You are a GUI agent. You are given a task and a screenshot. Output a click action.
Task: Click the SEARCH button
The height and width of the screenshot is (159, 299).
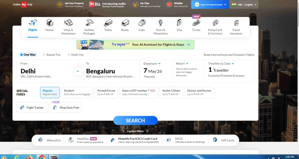click(135, 120)
